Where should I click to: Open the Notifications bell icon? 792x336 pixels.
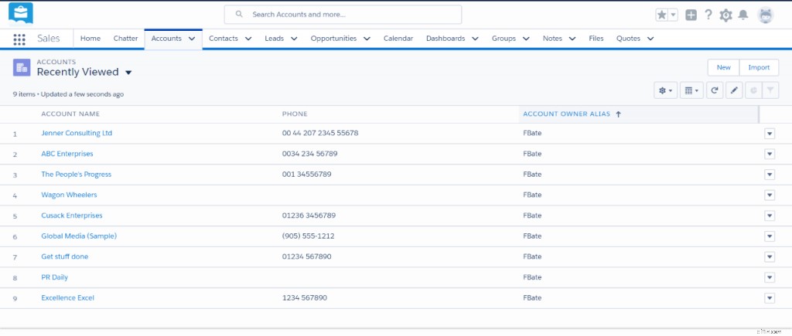[x=743, y=15]
